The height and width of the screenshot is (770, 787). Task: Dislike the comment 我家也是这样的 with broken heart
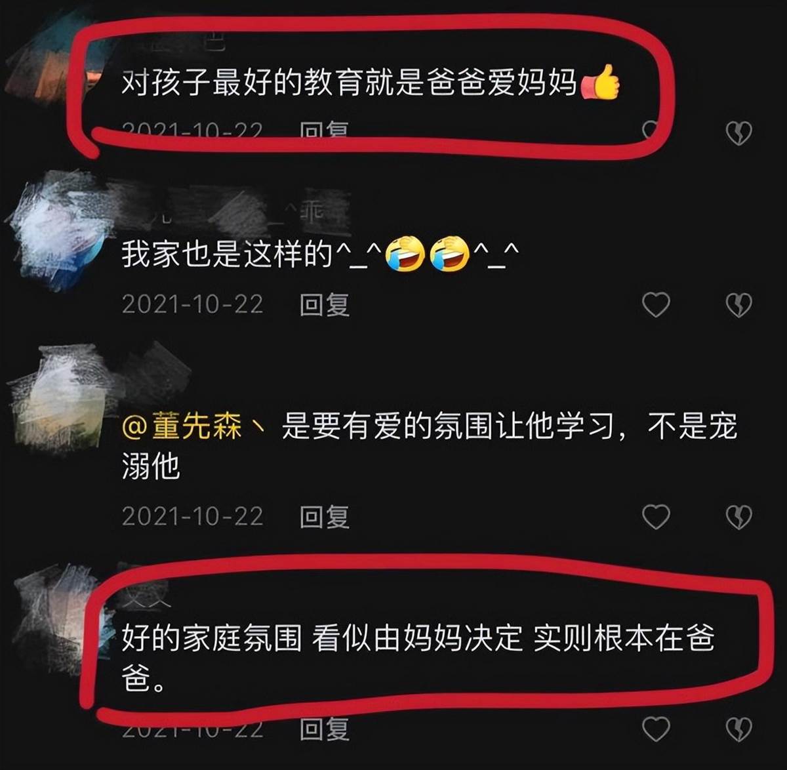(739, 305)
